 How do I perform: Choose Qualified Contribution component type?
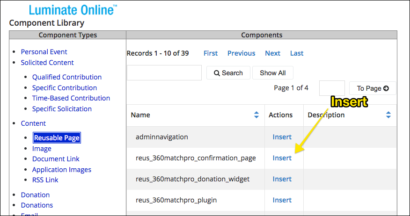tap(66, 77)
